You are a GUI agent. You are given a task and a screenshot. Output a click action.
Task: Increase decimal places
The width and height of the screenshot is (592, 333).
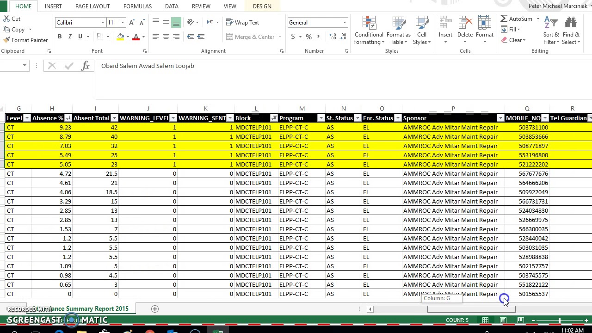point(333,37)
